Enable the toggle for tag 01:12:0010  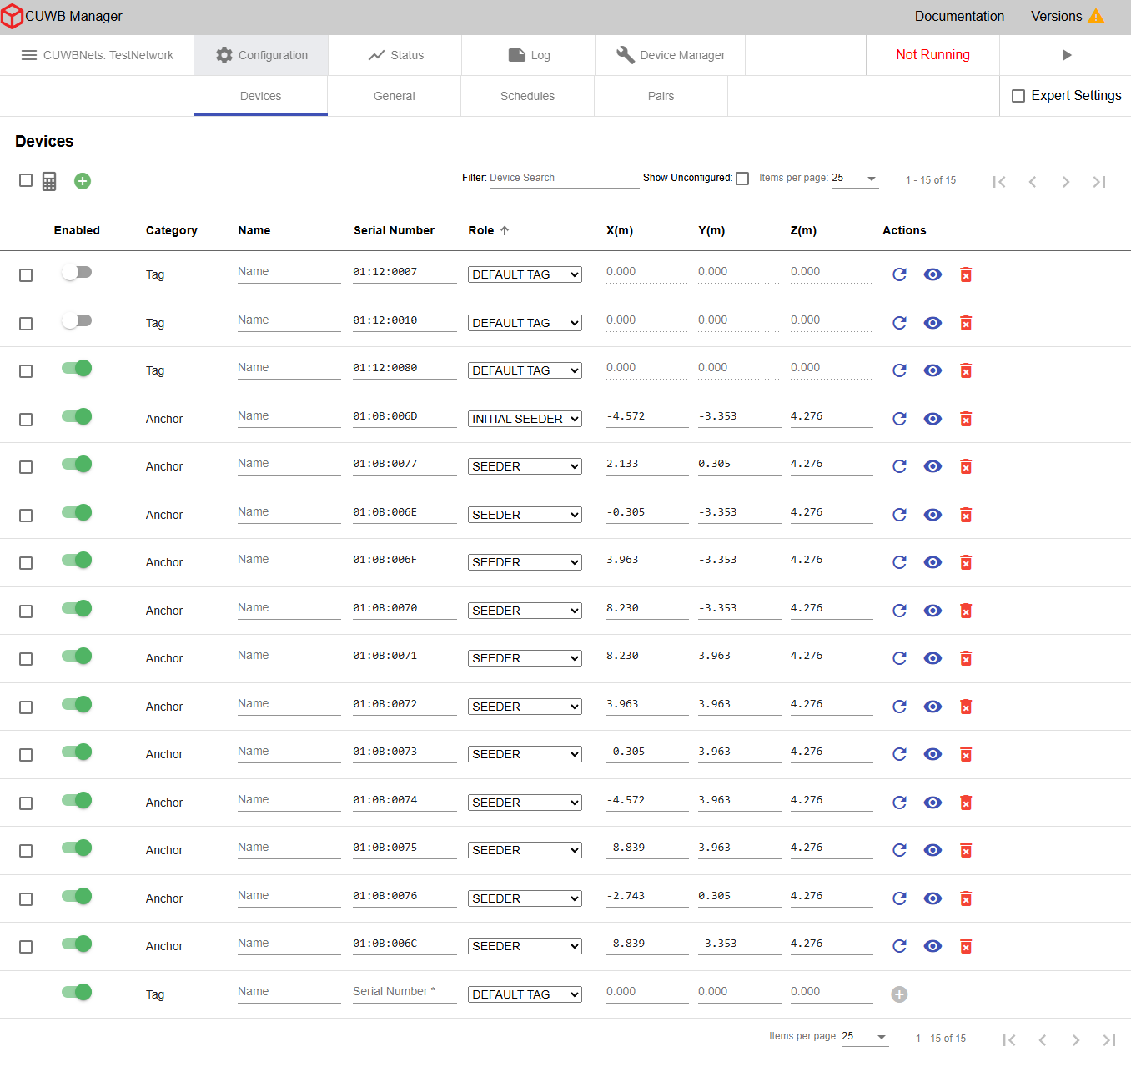tap(77, 320)
